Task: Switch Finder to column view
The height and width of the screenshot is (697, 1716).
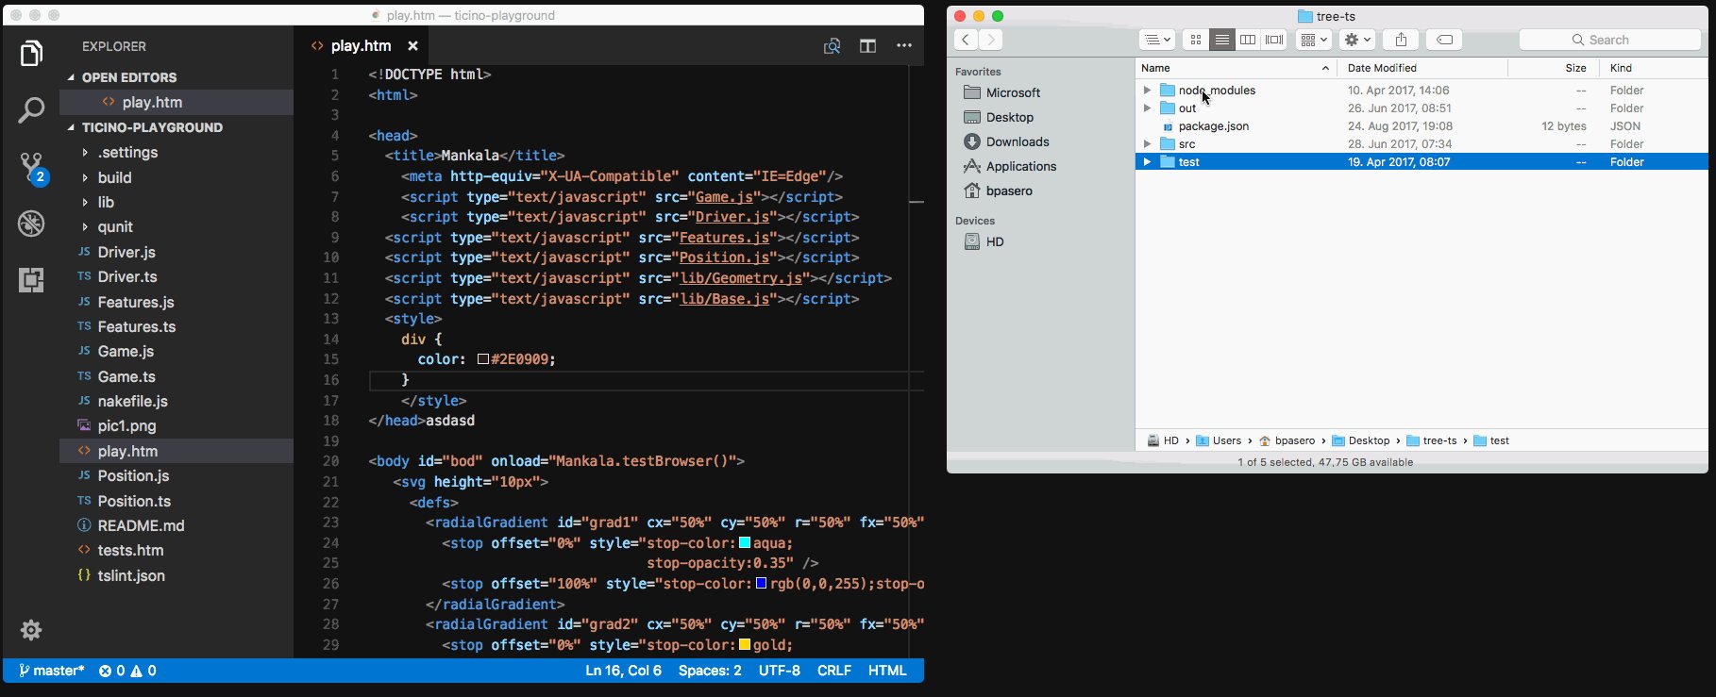Action: tap(1248, 40)
